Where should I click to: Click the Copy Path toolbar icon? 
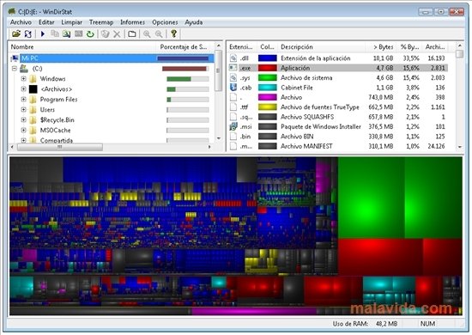(54, 33)
